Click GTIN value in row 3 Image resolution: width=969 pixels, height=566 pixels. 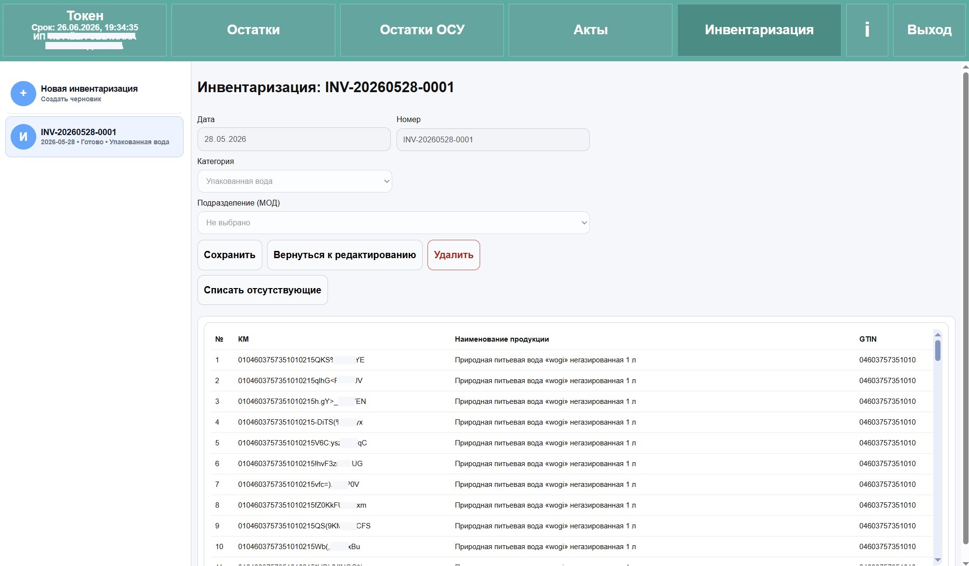(887, 401)
